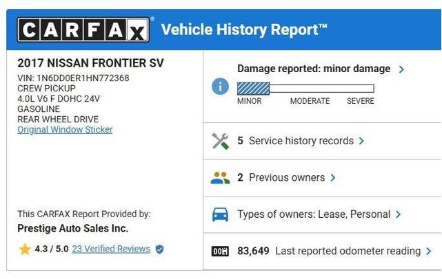
Task: Click the Vehicle History Report header title
Action: (x=244, y=30)
